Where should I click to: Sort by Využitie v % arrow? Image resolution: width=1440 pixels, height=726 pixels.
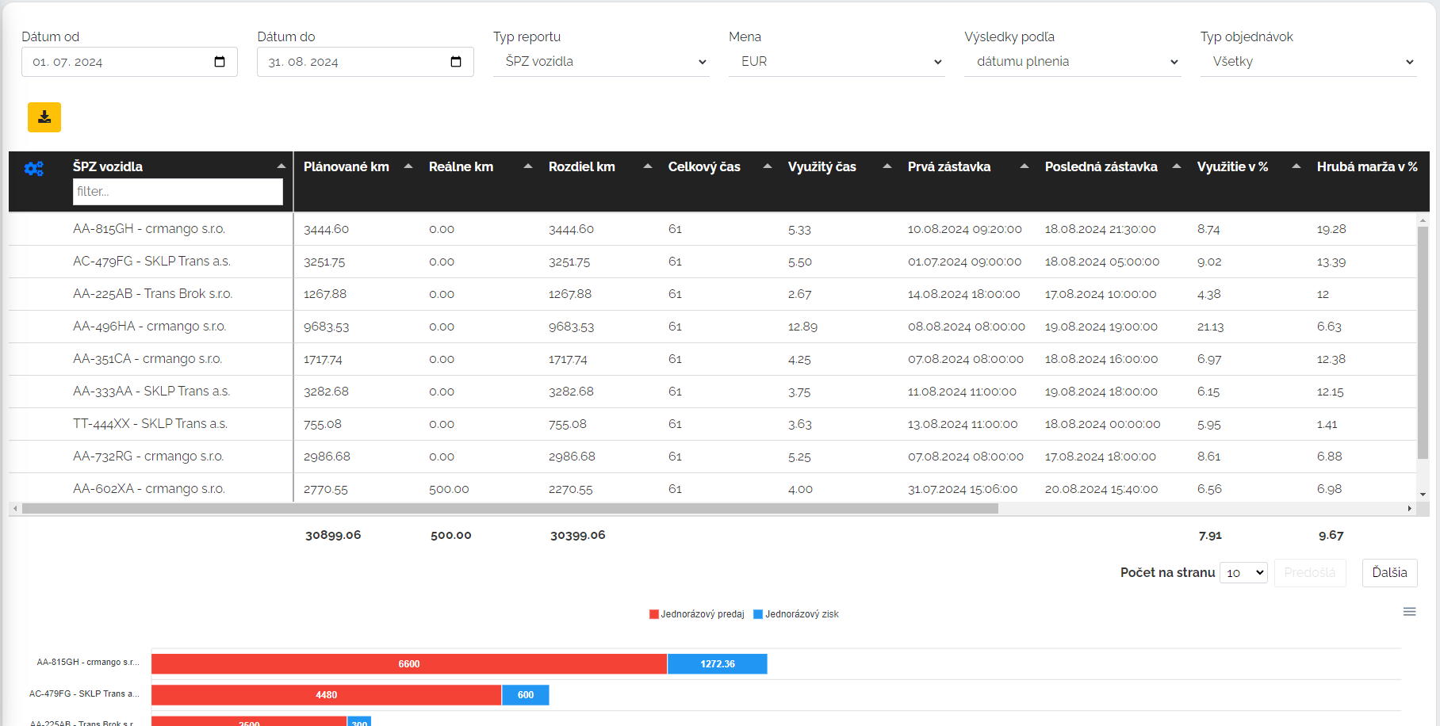click(1296, 166)
